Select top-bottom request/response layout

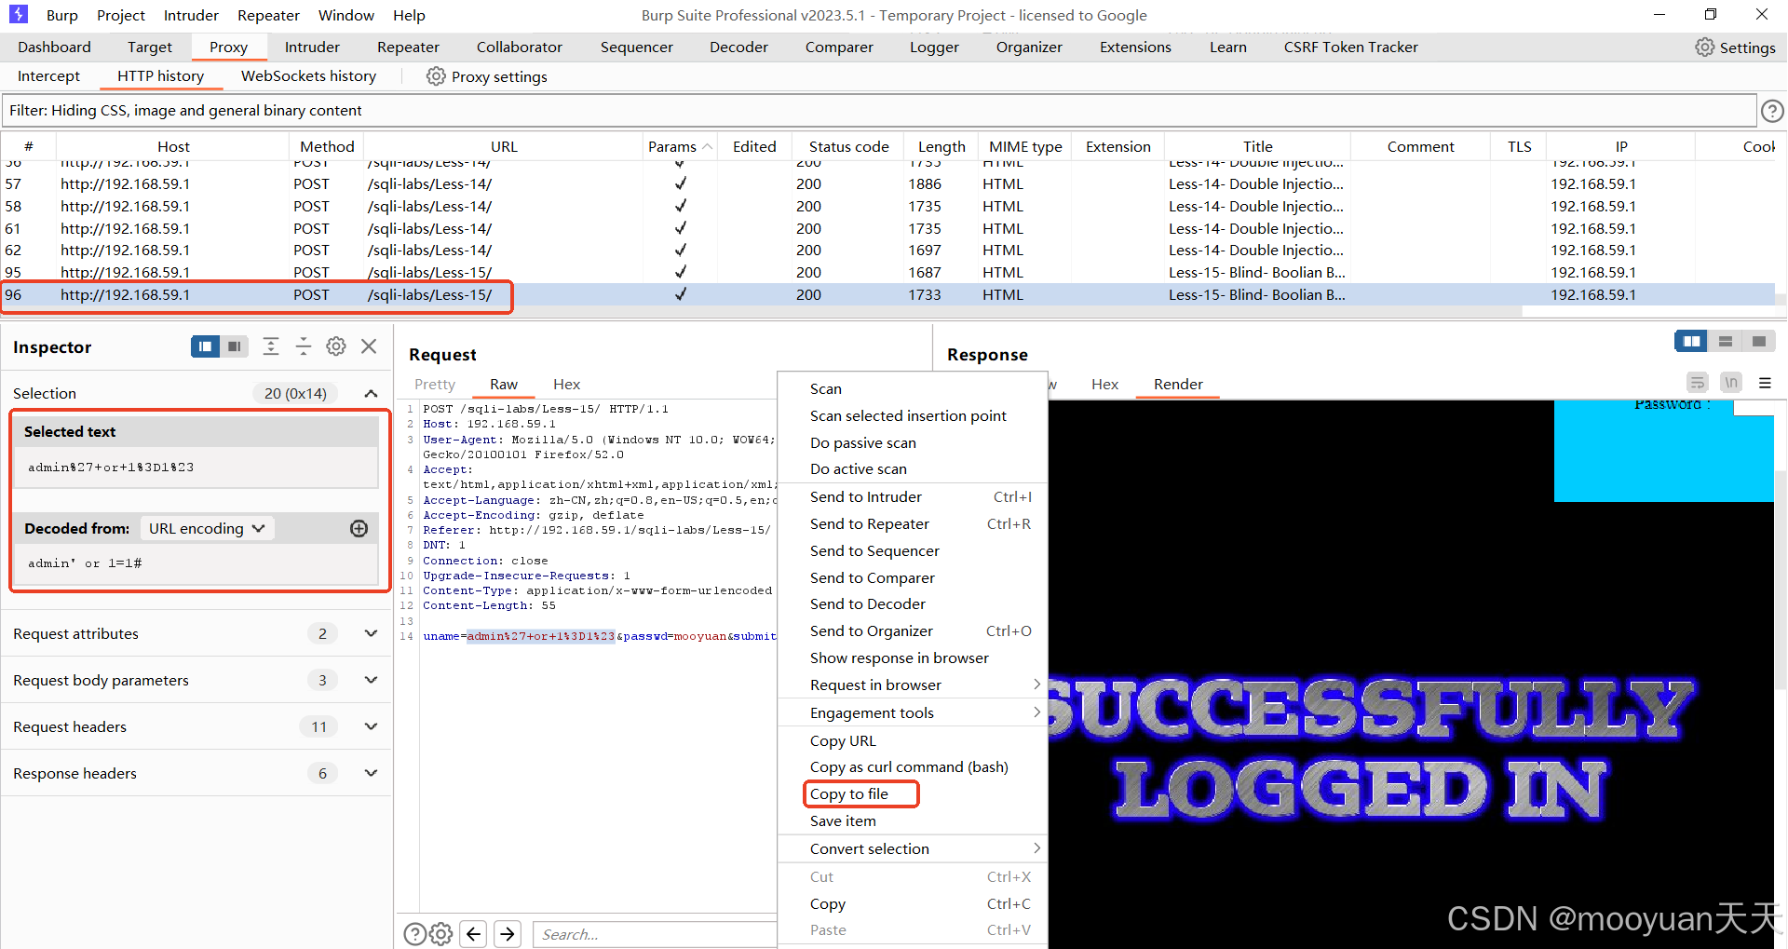[1725, 342]
